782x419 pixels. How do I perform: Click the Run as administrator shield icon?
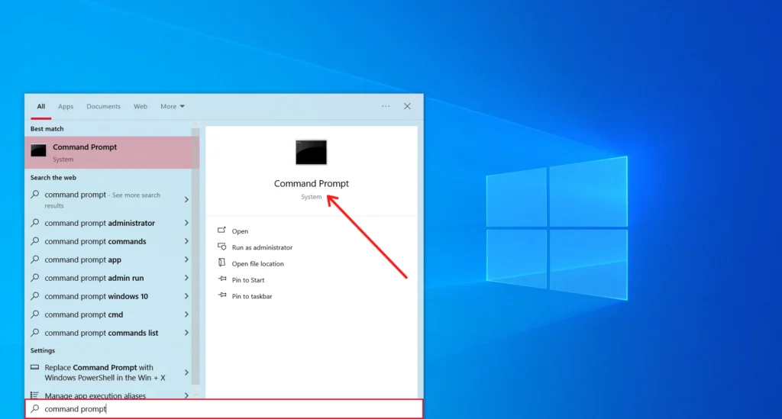[222, 247]
